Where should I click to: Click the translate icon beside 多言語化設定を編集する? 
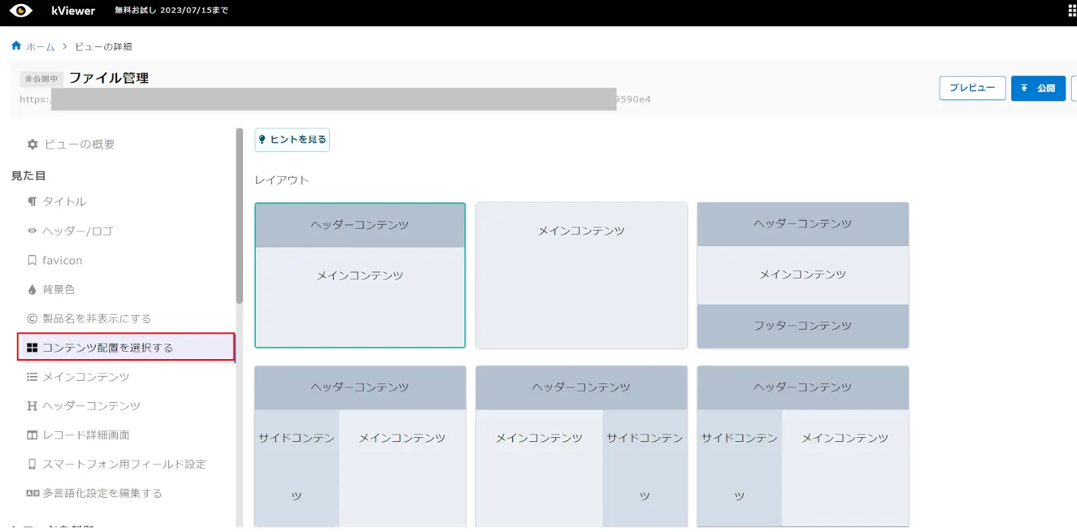[x=32, y=493]
